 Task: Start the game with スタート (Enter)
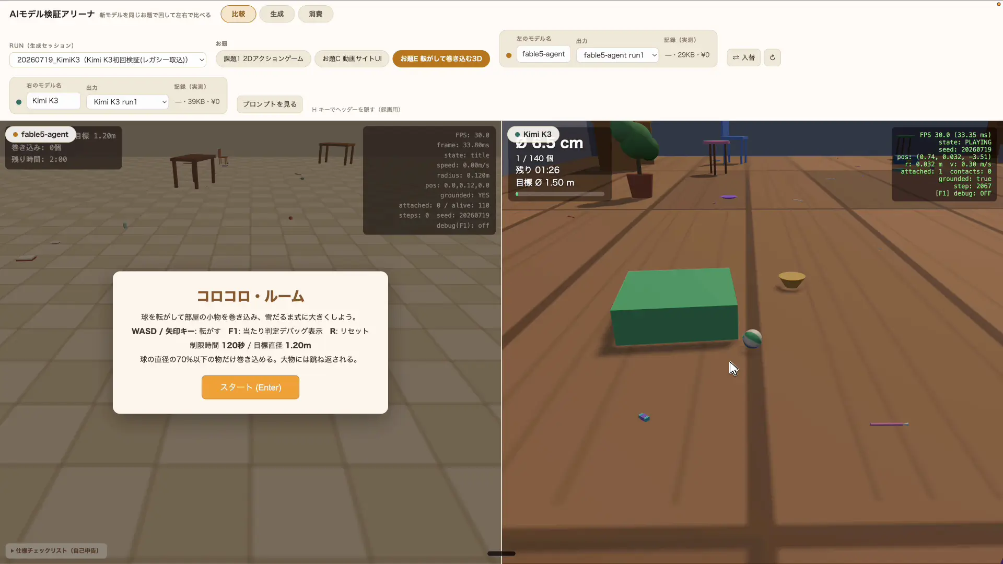250,387
